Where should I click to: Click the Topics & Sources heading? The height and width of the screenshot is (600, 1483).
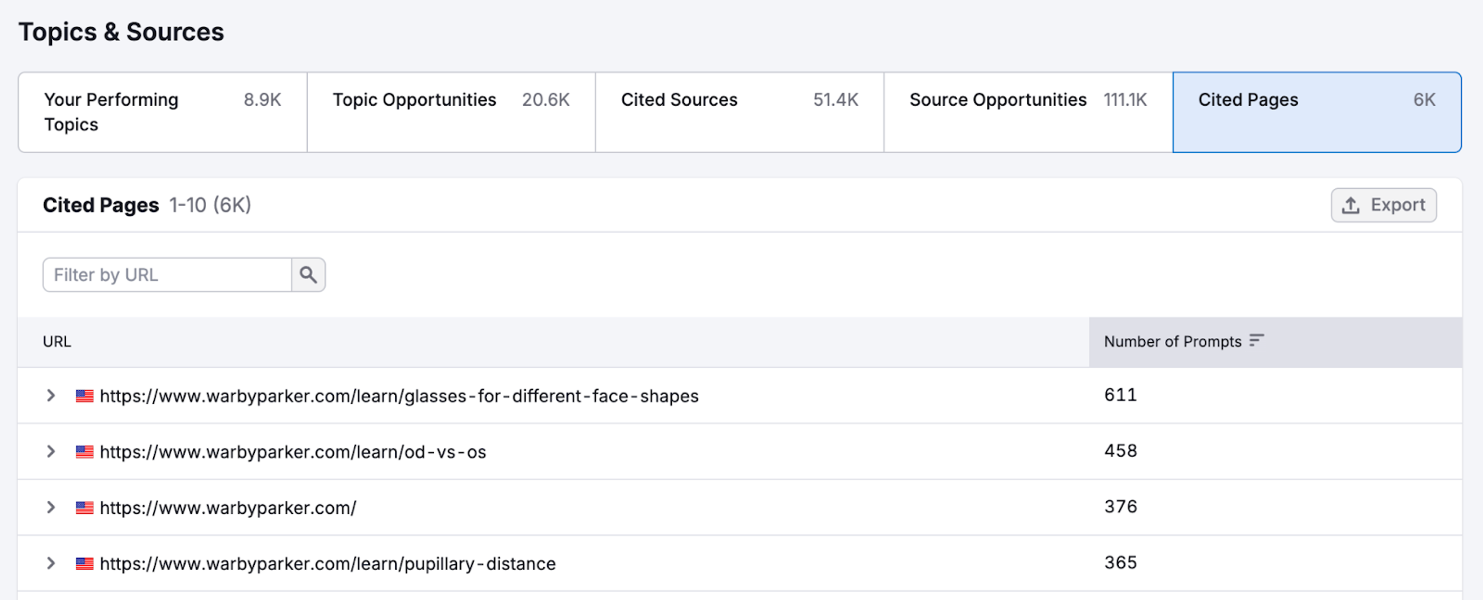click(x=122, y=32)
